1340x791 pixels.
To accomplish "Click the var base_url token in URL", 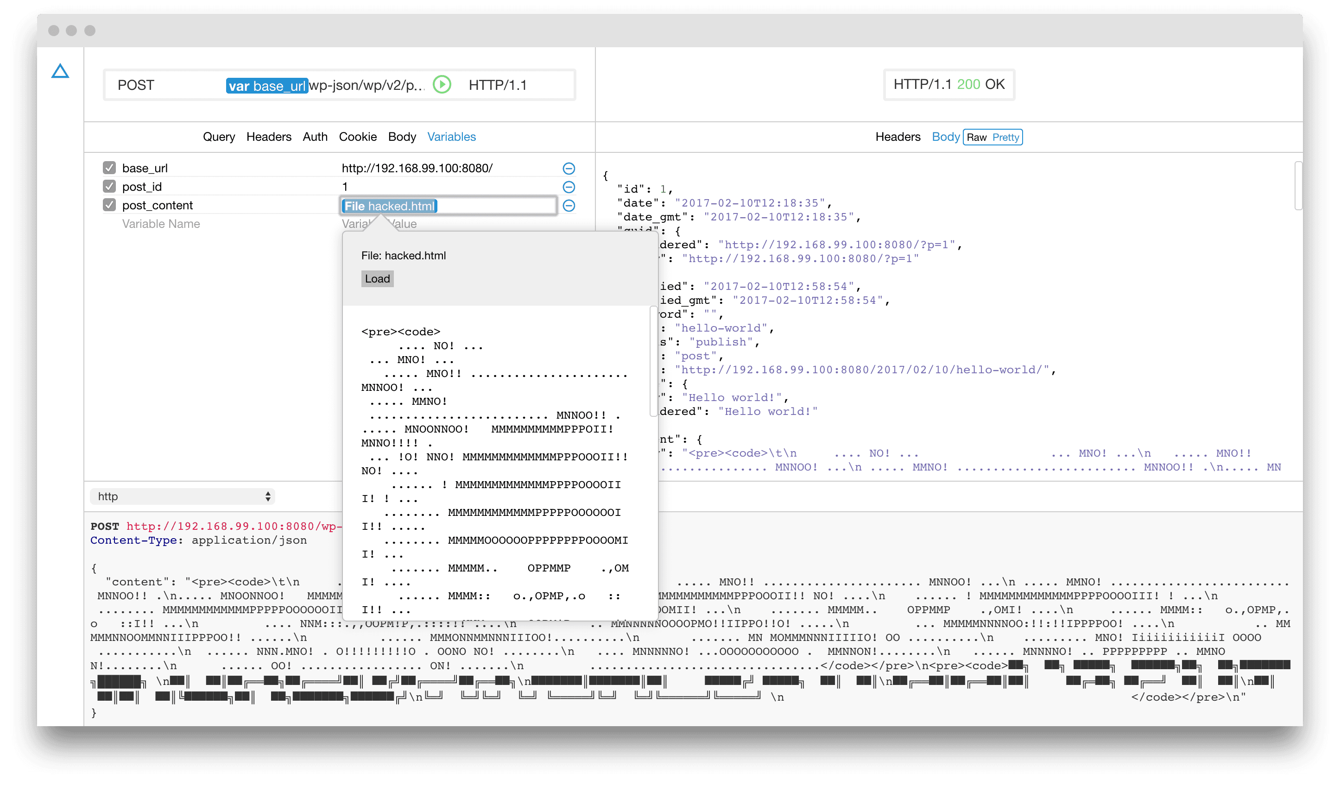I will (x=266, y=85).
